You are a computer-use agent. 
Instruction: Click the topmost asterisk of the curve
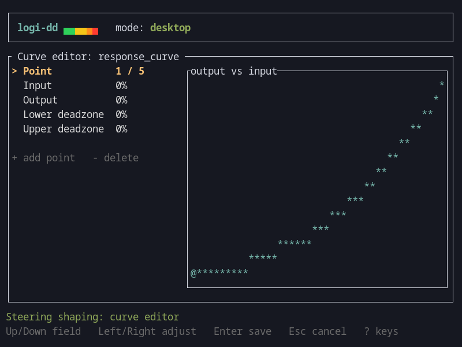tap(442, 84)
